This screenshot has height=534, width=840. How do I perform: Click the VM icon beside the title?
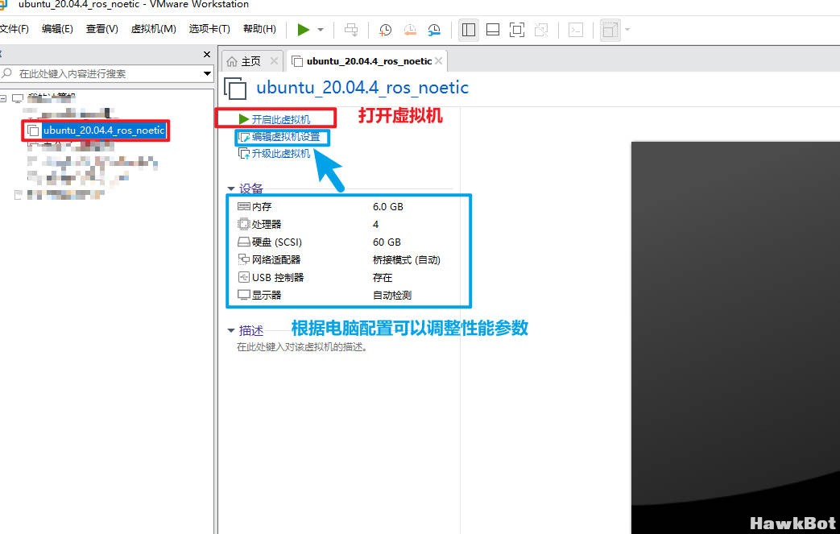click(x=235, y=89)
